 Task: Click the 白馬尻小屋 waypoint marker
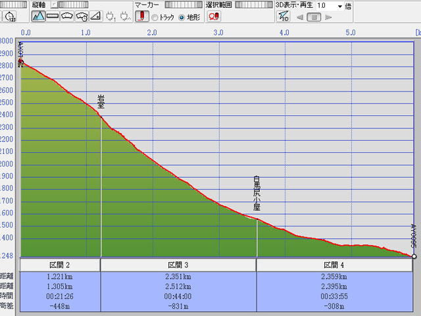click(257, 193)
